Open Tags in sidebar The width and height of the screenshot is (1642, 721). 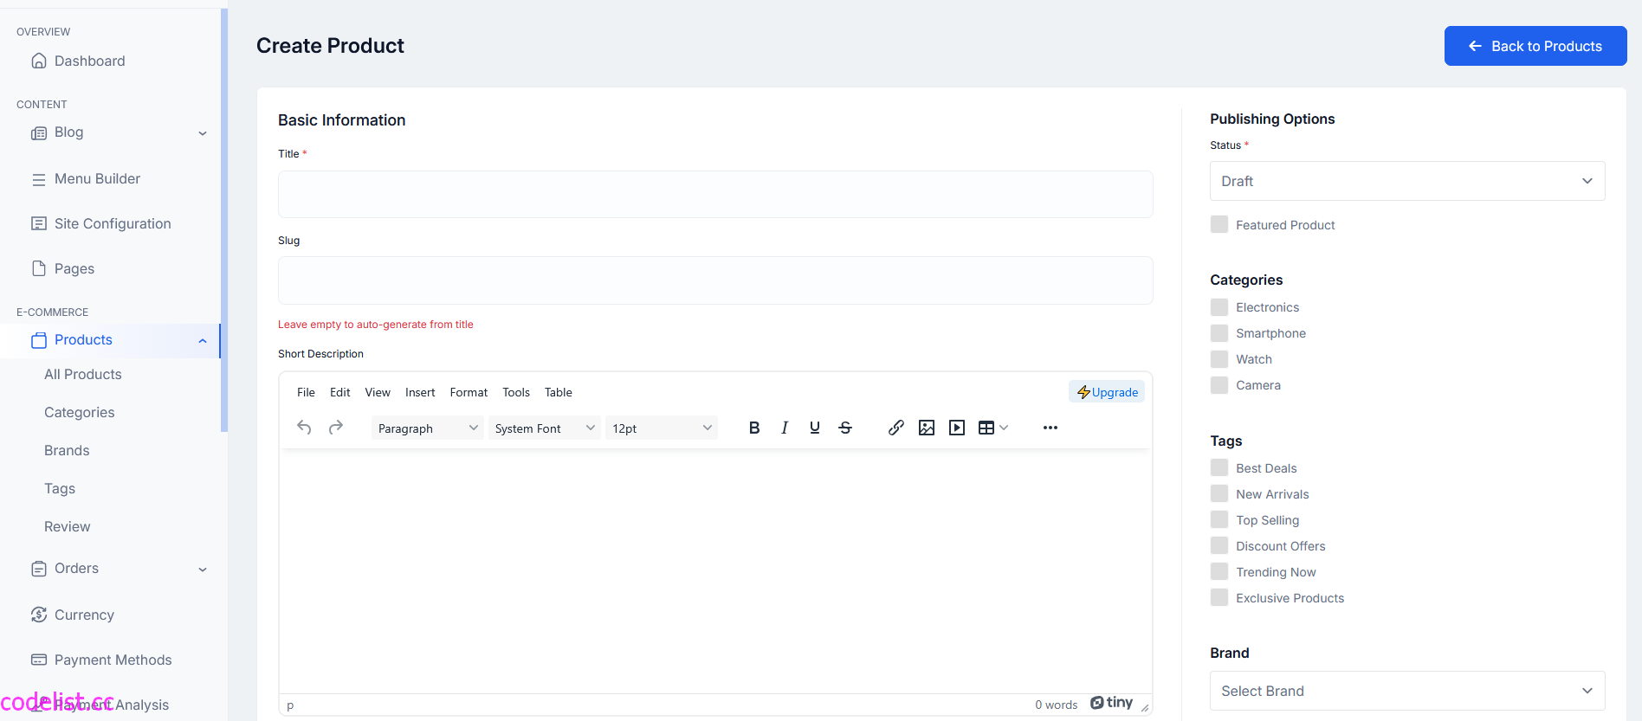(x=60, y=488)
